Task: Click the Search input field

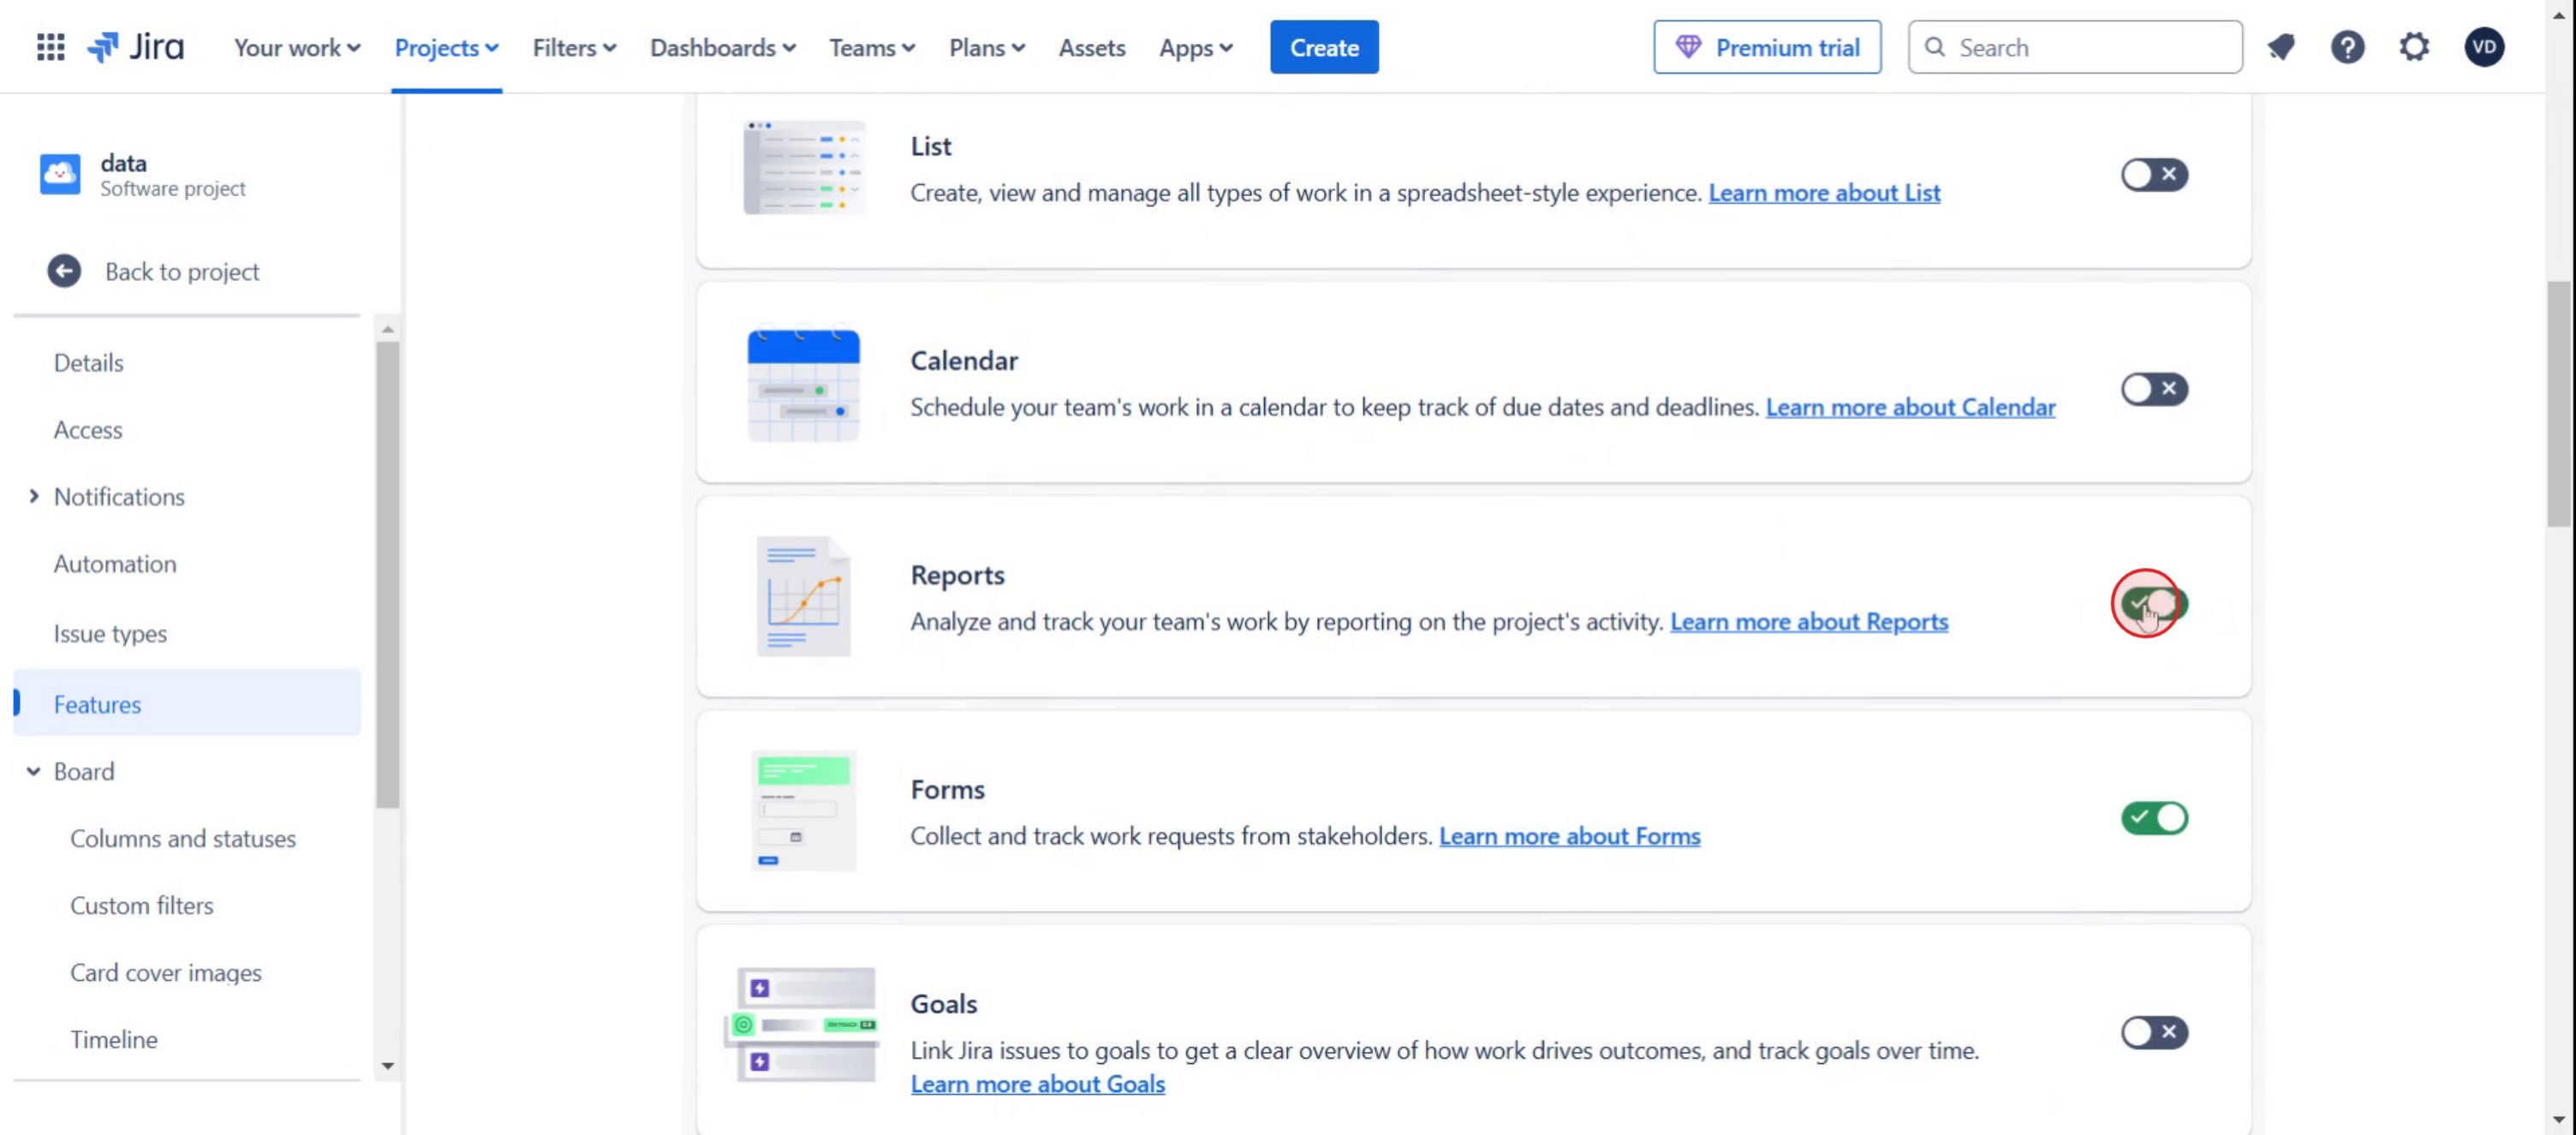Action: tap(2090, 47)
